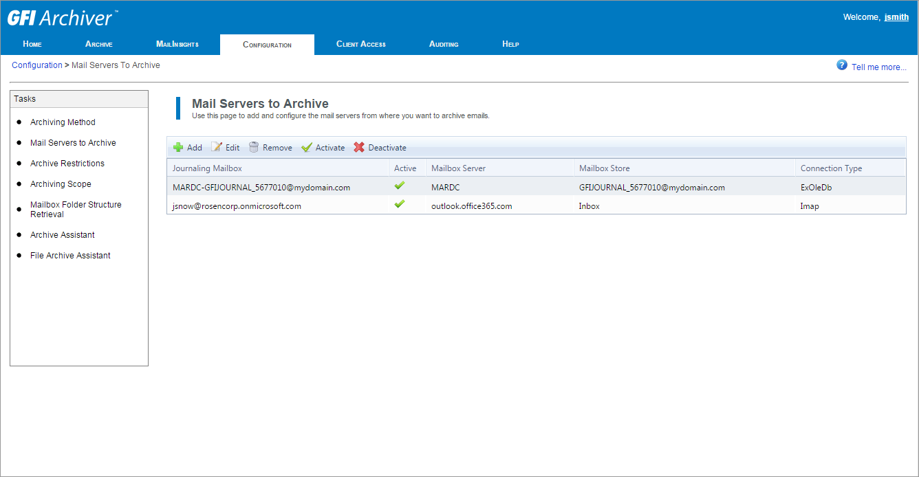Open the Archive Restrictions task
The width and height of the screenshot is (919, 477).
coord(67,164)
